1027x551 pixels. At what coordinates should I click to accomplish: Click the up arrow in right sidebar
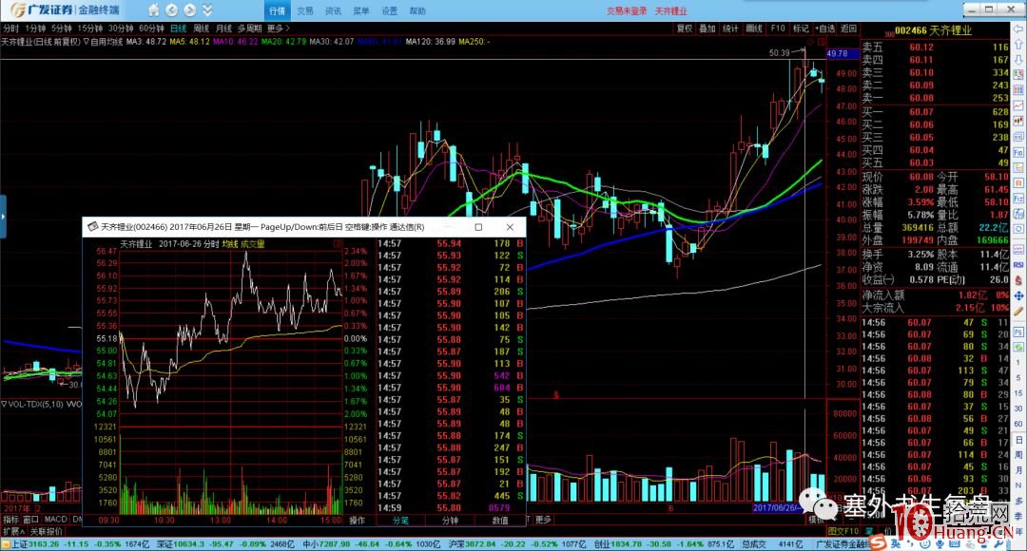(1018, 45)
